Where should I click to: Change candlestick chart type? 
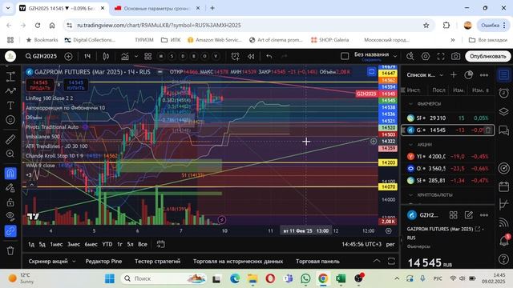106,56
